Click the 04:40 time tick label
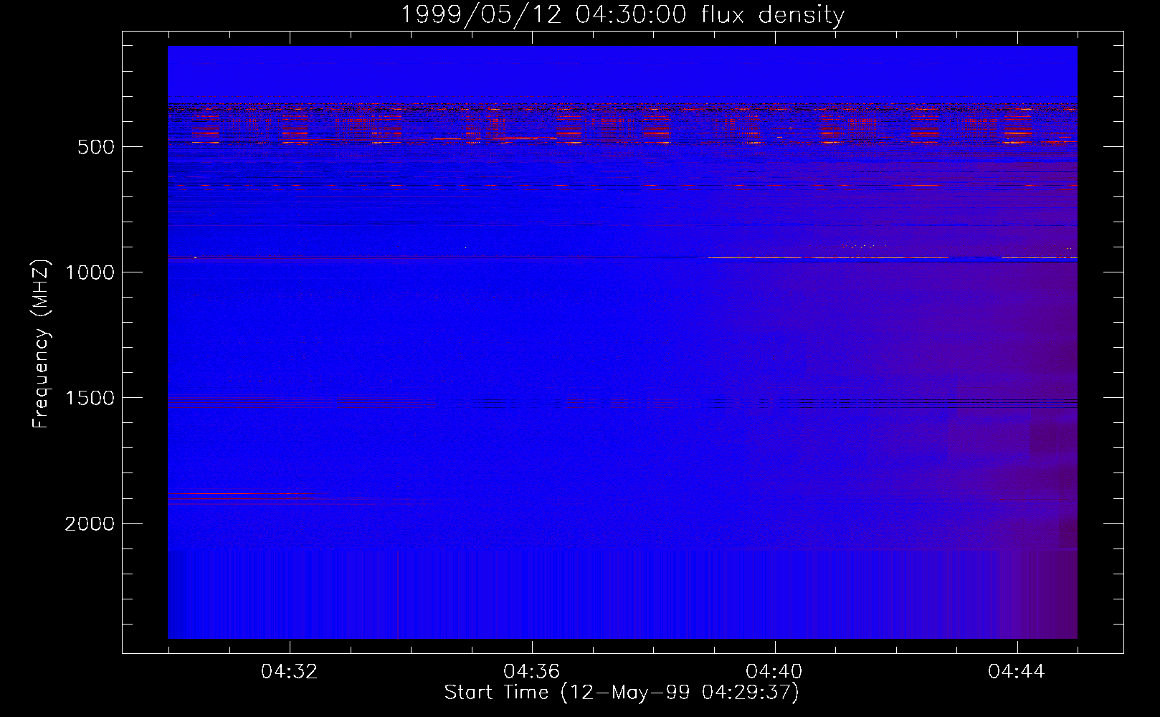 (x=774, y=672)
